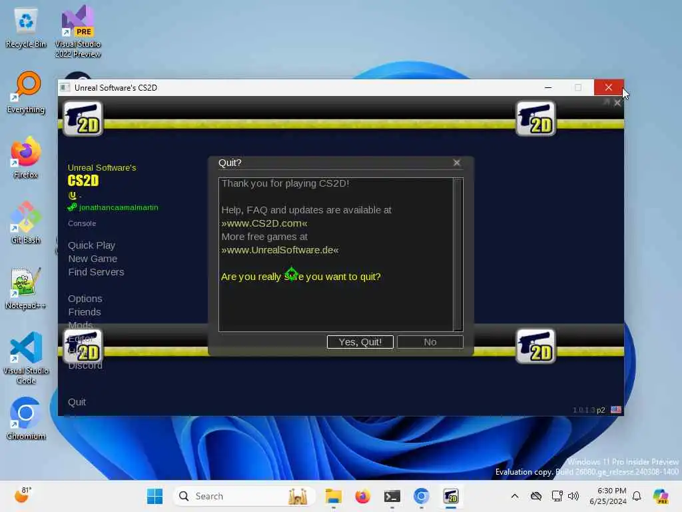Click the game's inner close X icon
Viewport: 682px width, 512px height.
point(617,103)
